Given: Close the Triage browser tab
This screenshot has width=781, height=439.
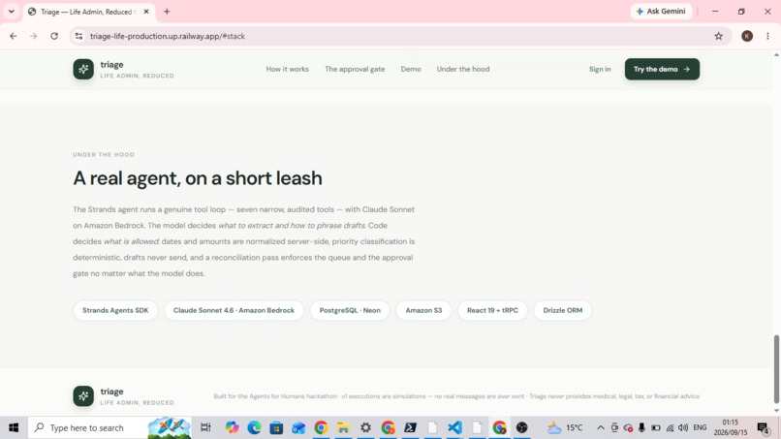Looking at the screenshot, I should point(146,12).
